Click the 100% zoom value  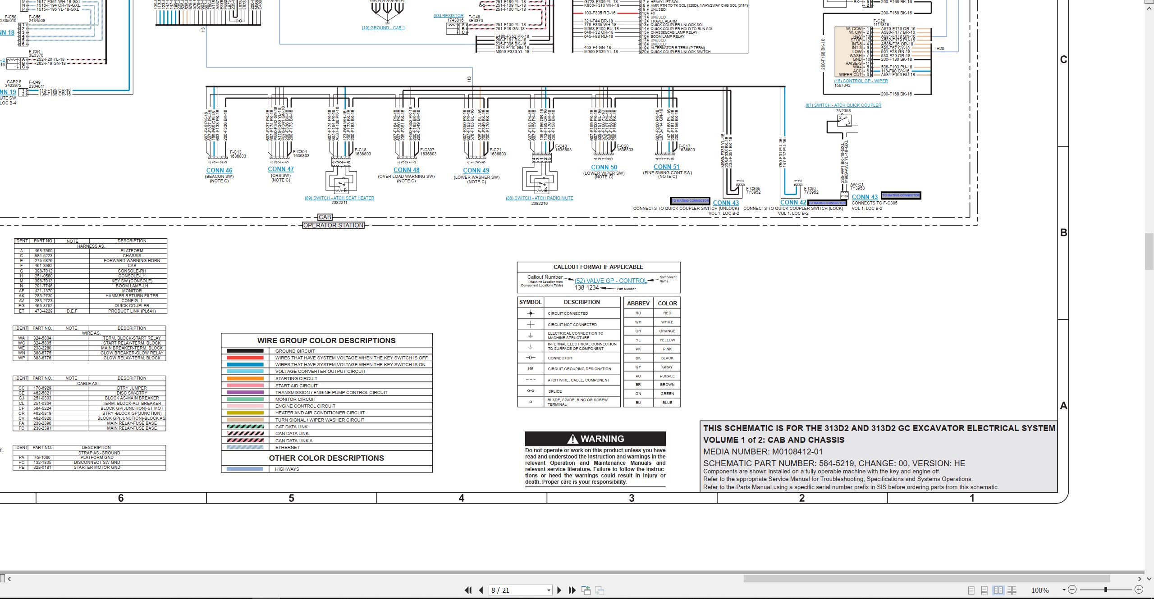pos(1040,590)
